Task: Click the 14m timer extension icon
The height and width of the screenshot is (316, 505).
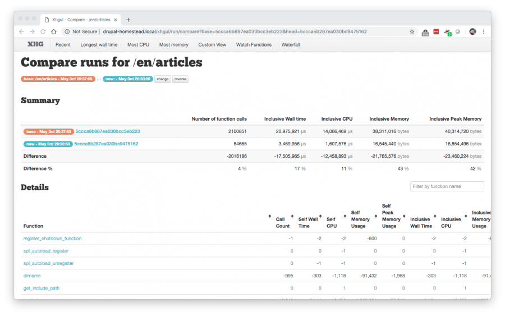Action: tap(425, 32)
